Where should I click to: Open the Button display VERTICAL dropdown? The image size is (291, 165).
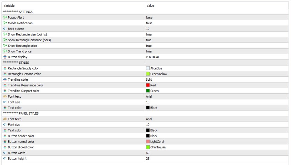pyautogui.click(x=152, y=57)
